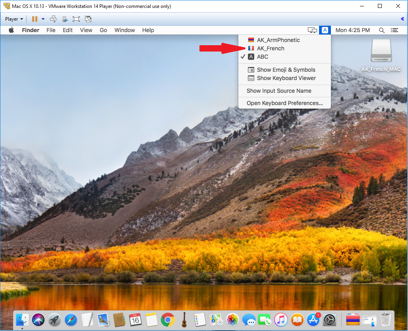
Task: Click the display mirroring menu bar icon
Action: pyautogui.click(x=312, y=30)
